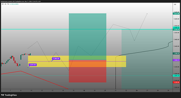181x98 pixels.
Task: Click the 7,538.54 price tag
Action: [x=176, y=29]
